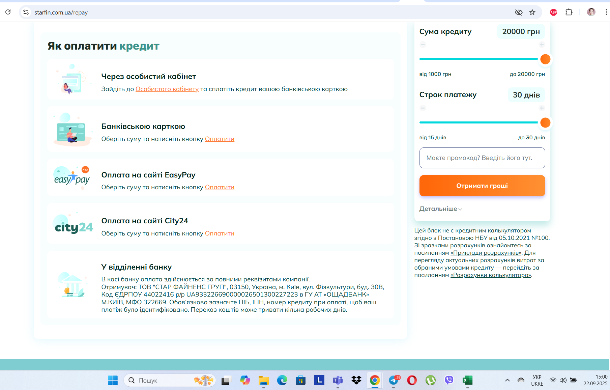The height and width of the screenshot is (390, 610).
Task: Open Excel from the taskbar
Action: [x=468, y=381]
